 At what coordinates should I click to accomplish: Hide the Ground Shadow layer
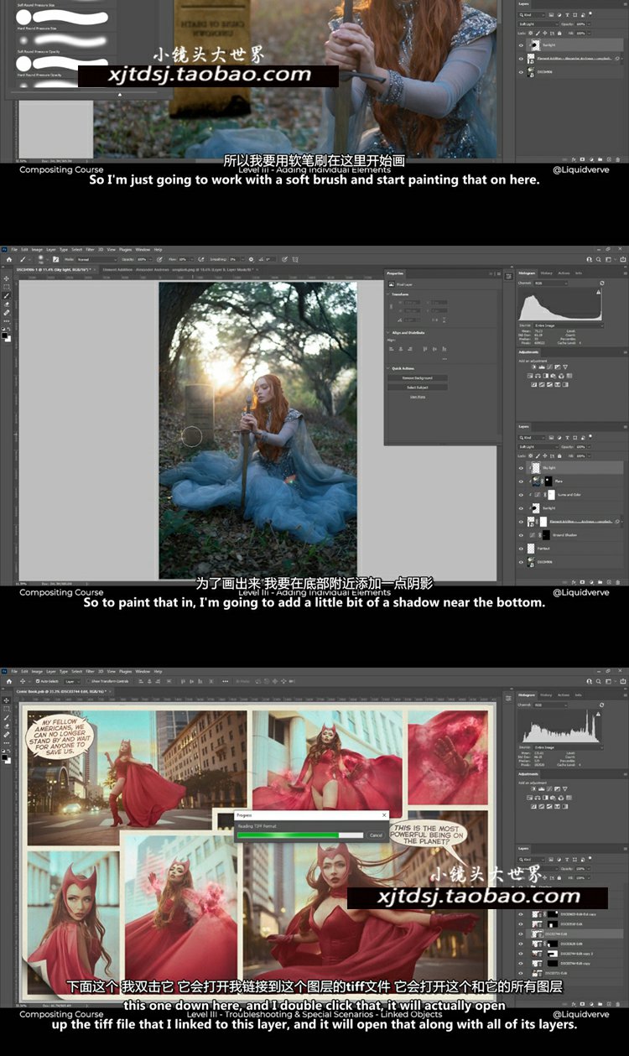521,535
